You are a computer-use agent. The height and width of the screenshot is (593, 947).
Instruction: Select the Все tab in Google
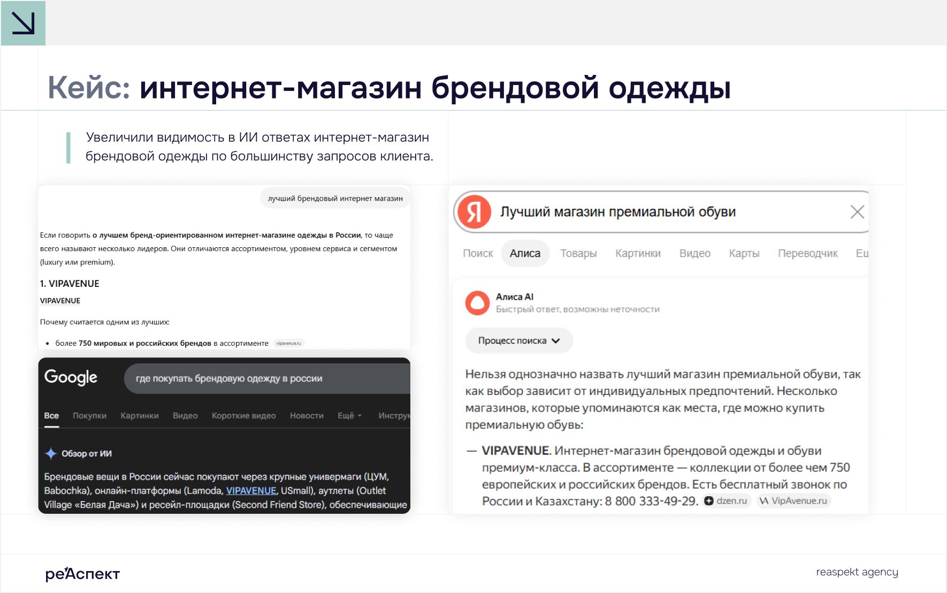[51, 415]
